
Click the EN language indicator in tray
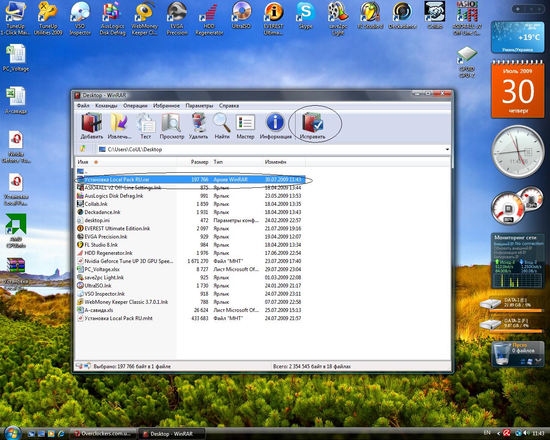487,433
